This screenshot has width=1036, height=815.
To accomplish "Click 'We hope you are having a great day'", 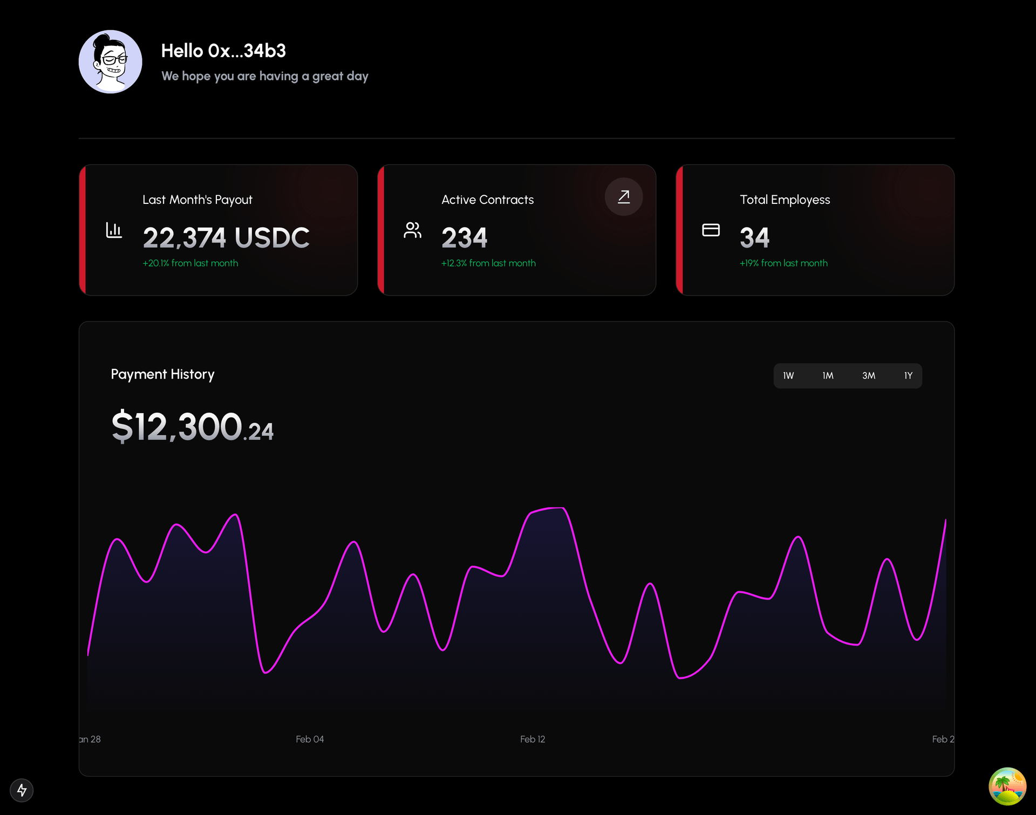I will coord(265,76).
